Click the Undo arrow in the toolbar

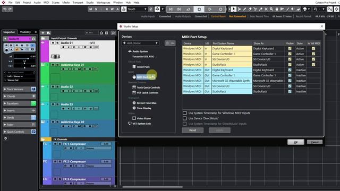5,9
